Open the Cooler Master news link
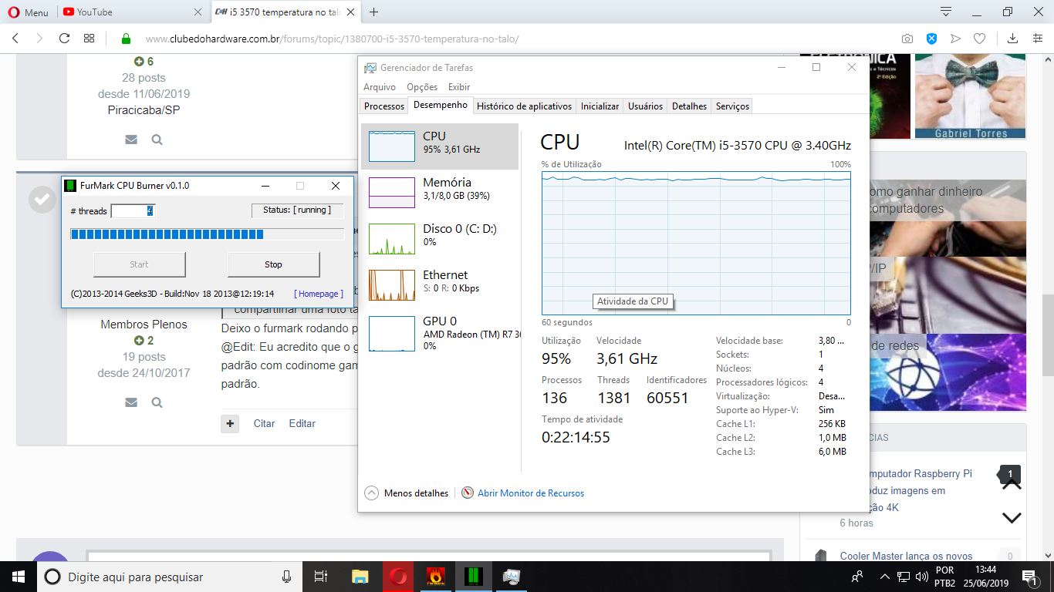This screenshot has height=592, width=1054. 906,556
